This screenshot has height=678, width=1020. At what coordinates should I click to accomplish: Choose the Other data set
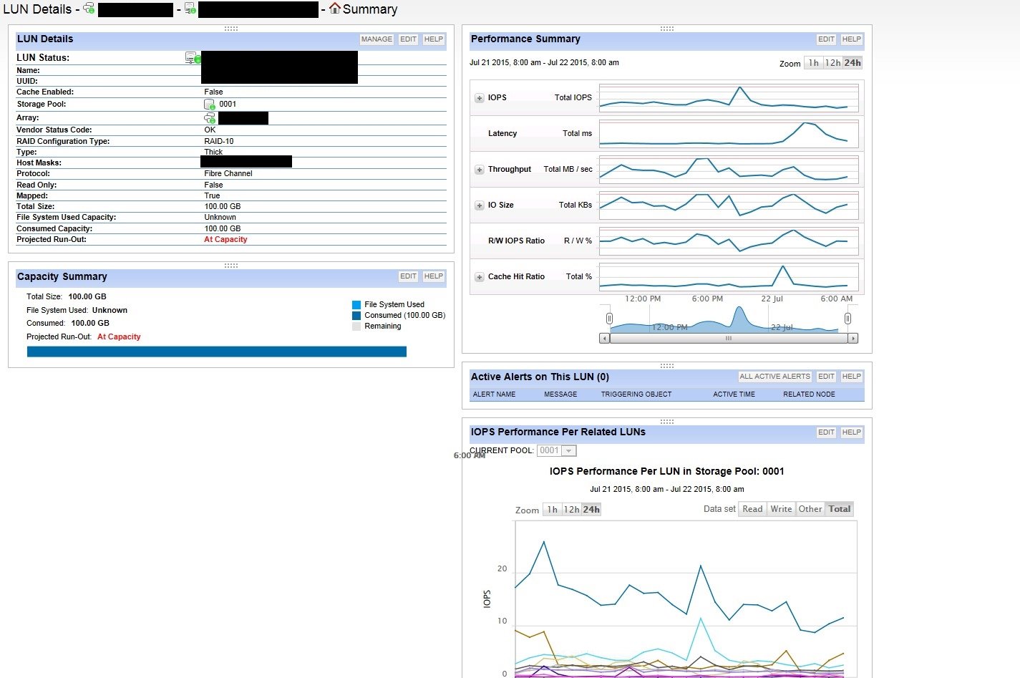coord(810,509)
